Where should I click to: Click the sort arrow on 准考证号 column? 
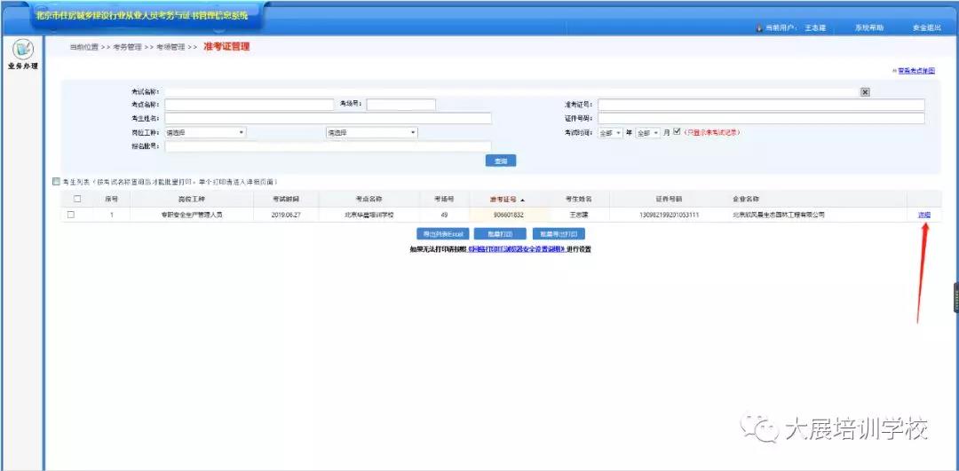pos(523,199)
